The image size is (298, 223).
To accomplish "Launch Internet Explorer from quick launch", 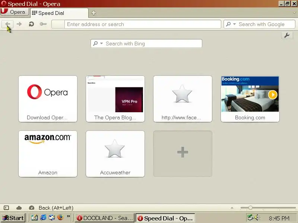I will 43,217.
